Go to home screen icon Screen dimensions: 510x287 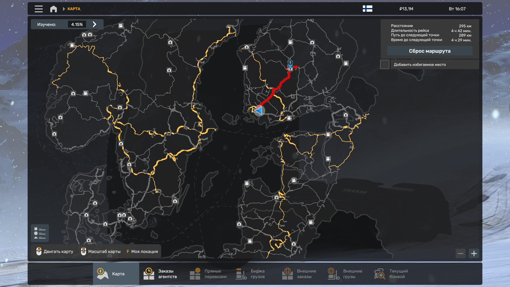53,9
